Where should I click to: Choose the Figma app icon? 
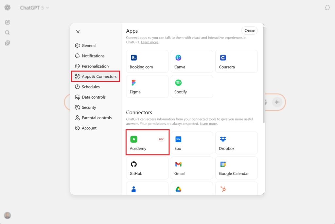pos(133,83)
